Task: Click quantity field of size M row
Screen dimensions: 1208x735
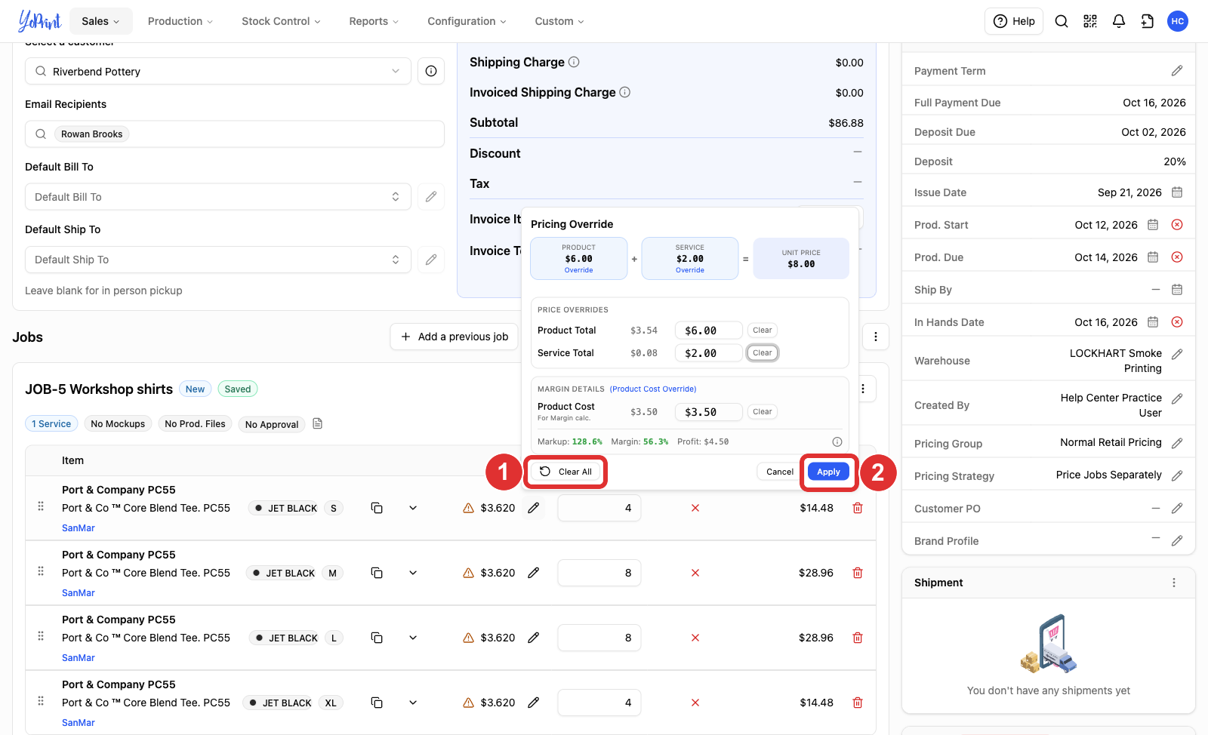Action: [599, 573]
